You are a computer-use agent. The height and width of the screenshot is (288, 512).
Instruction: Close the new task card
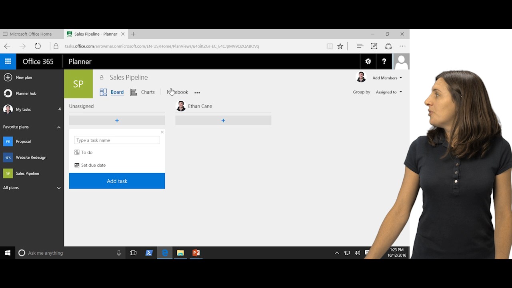(x=162, y=132)
